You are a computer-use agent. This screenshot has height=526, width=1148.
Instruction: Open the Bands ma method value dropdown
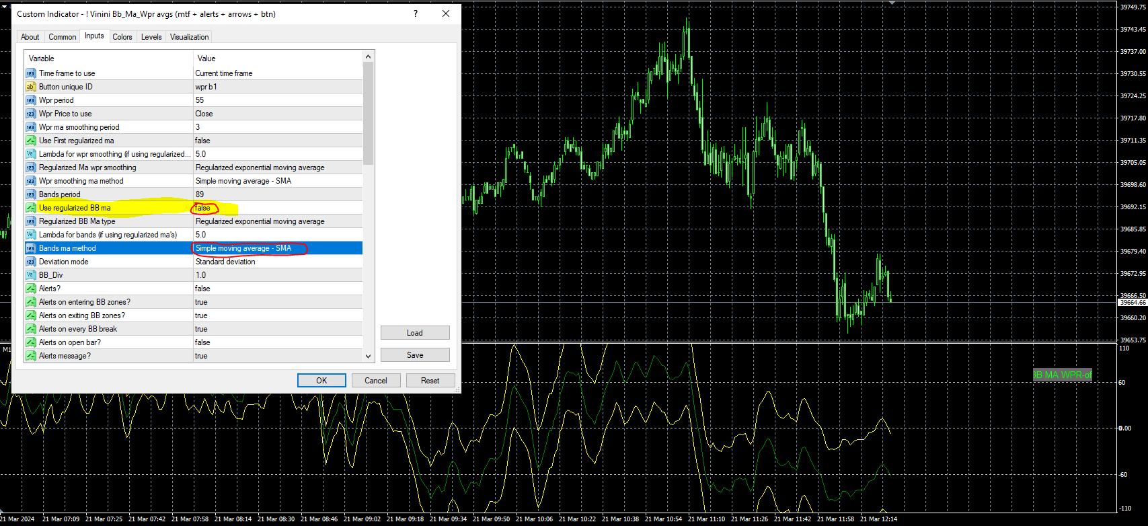click(277, 248)
